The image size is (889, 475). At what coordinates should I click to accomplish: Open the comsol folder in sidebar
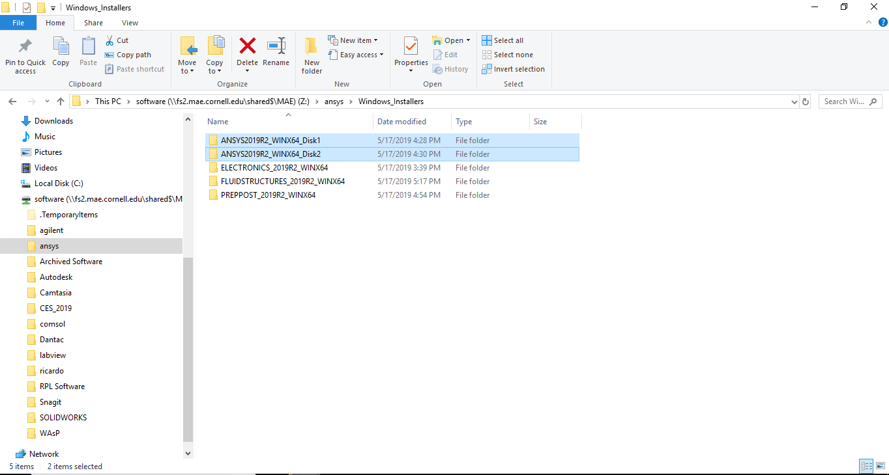[52, 324]
